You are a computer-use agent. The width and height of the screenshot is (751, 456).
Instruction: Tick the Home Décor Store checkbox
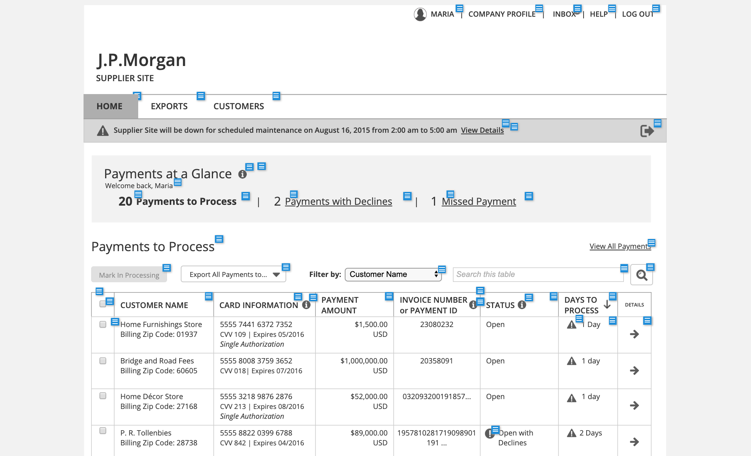click(103, 396)
